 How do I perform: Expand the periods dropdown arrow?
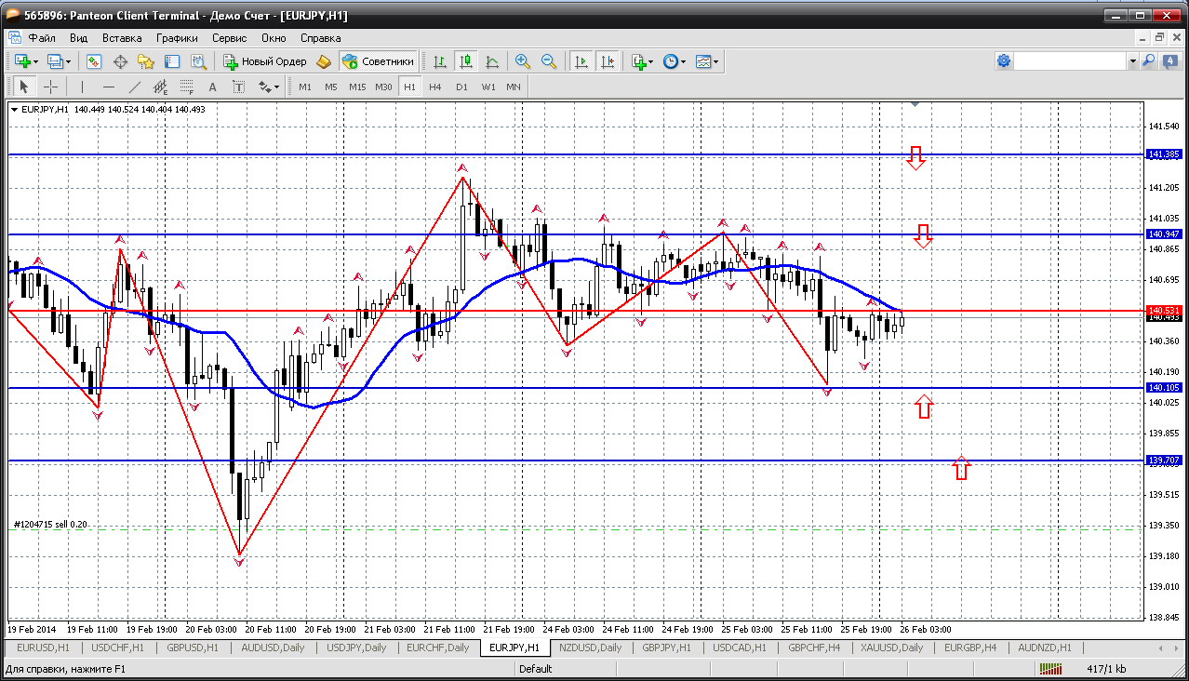coord(684,61)
